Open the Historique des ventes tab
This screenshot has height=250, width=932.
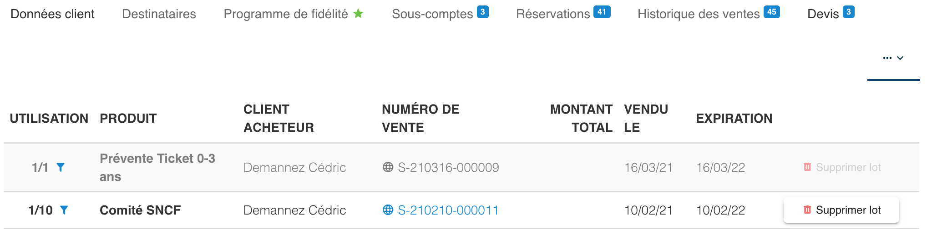pyautogui.click(x=699, y=14)
